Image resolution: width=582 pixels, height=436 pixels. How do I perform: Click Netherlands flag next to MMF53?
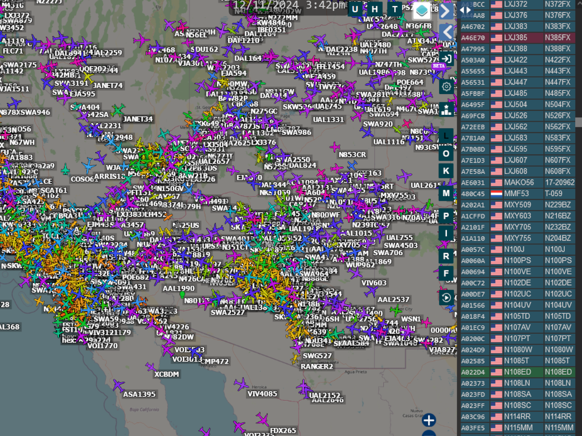pos(496,193)
